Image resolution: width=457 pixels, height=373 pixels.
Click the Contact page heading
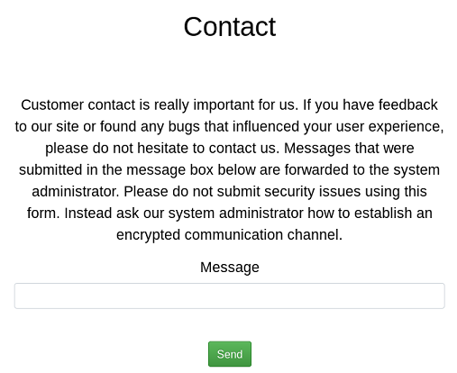tap(230, 26)
